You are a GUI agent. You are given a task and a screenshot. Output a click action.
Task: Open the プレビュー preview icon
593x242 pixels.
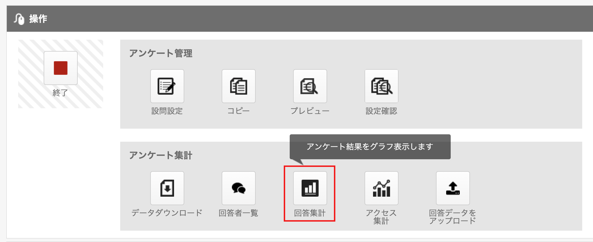point(310,86)
